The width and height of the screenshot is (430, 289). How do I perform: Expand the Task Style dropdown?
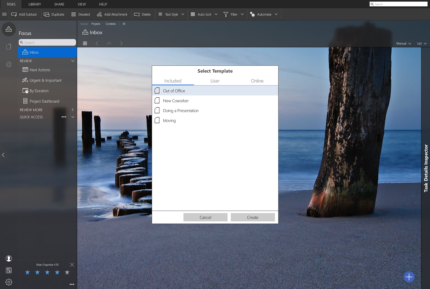tap(183, 14)
